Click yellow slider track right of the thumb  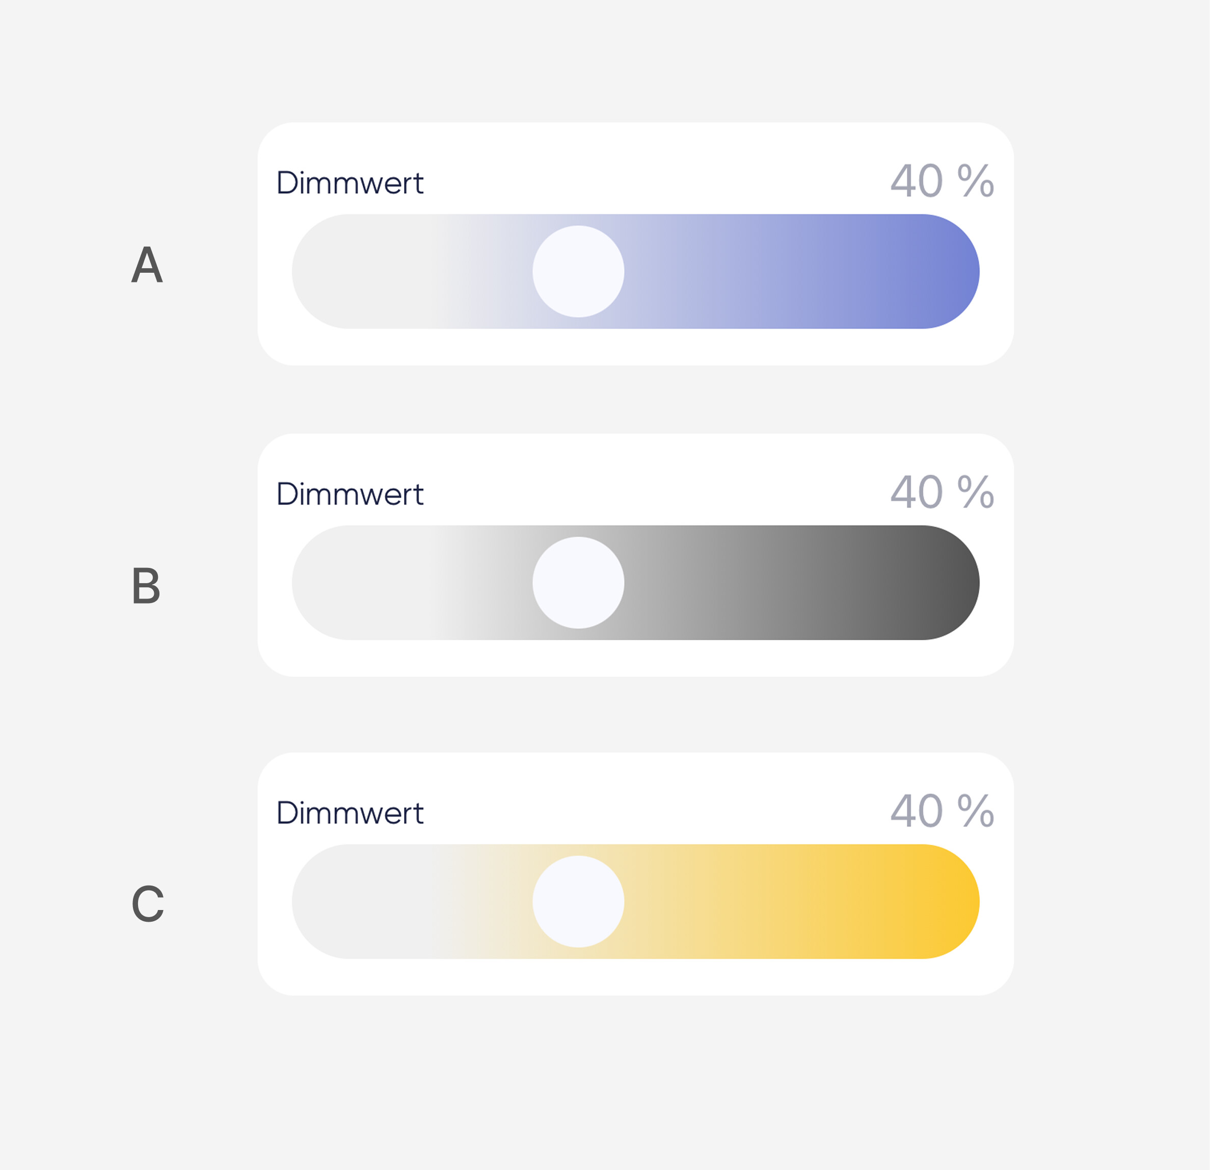pos(772,901)
